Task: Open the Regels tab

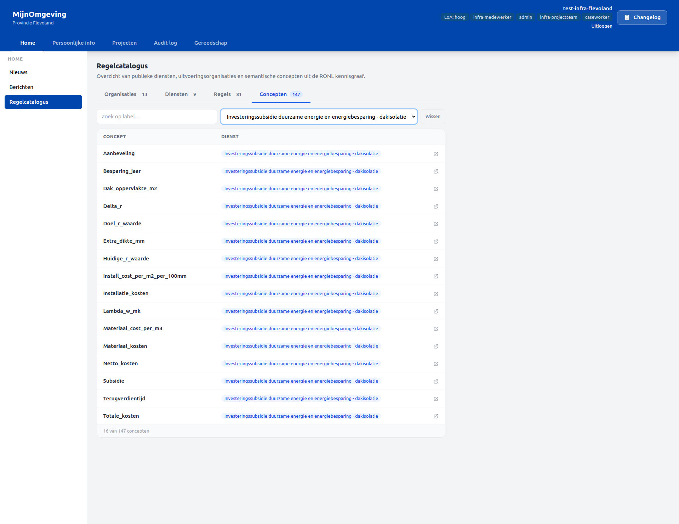Action: click(x=222, y=94)
